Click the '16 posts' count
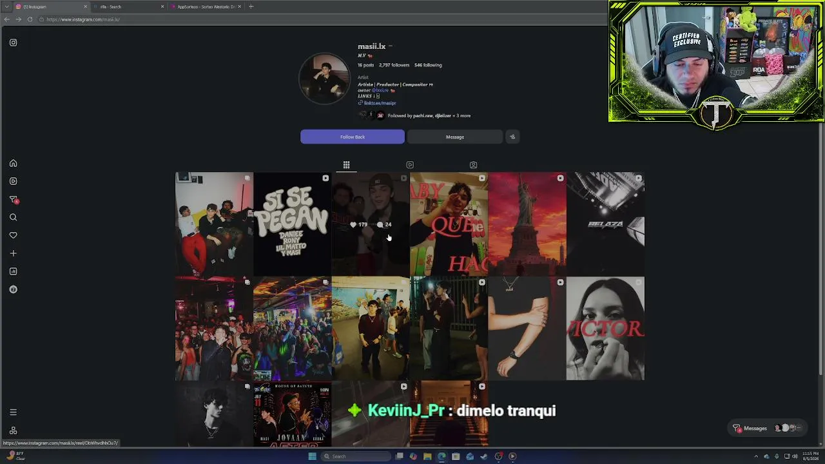Image resolution: width=825 pixels, height=464 pixels. tap(365, 65)
